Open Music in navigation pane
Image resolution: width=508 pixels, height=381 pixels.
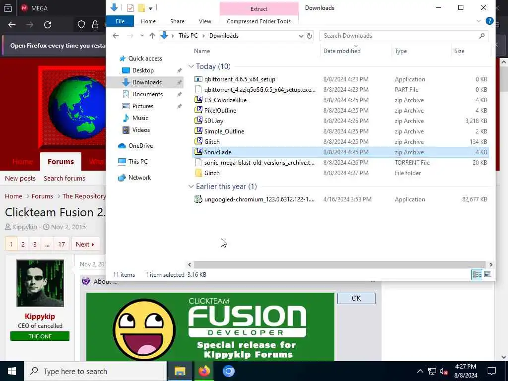coord(140,118)
